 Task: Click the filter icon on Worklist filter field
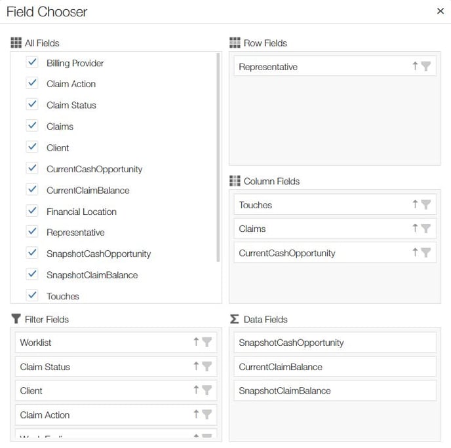pyautogui.click(x=206, y=343)
